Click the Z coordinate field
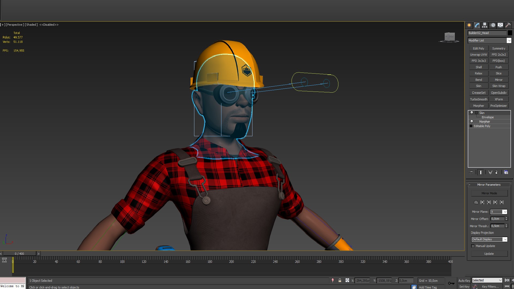 click(x=406, y=281)
